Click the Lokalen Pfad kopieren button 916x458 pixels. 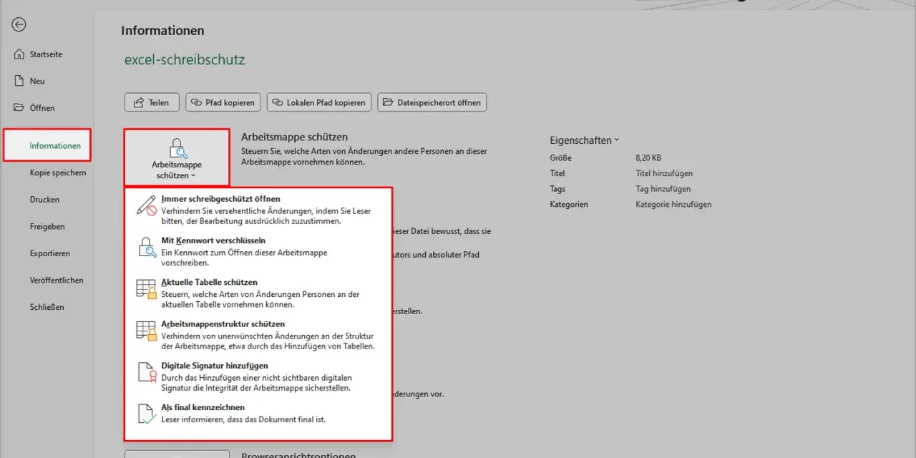[319, 102]
